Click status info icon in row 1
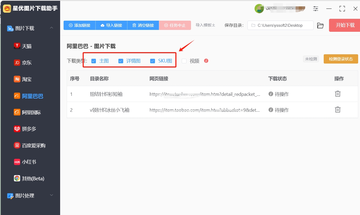Viewport: 360px width, 215px height. pyautogui.click(x=271, y=94)
